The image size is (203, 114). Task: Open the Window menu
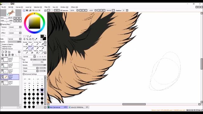pyautogui.click(x=64, y=7)
